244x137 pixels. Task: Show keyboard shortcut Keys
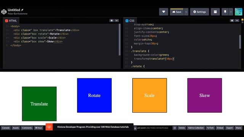click(x=39, y=128)
